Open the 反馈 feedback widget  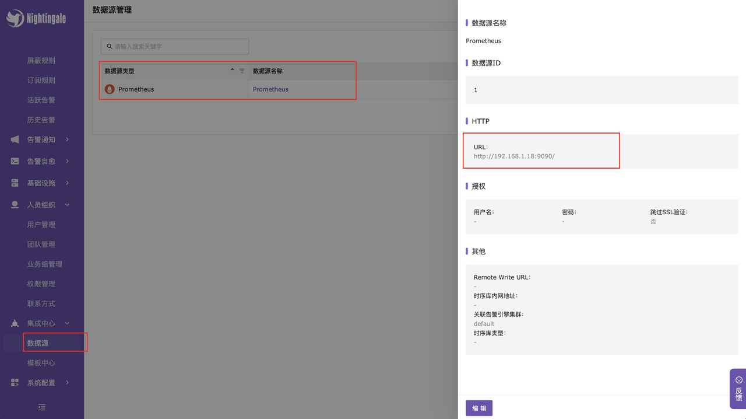[x=738, y=389]
